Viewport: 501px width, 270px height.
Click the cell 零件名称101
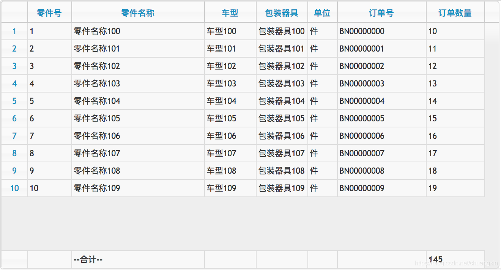point(138,49)
